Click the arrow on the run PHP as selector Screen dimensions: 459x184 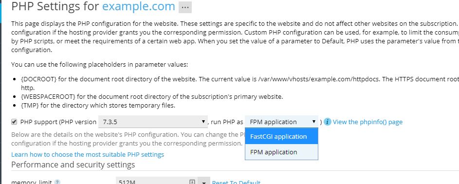point(314,122)
